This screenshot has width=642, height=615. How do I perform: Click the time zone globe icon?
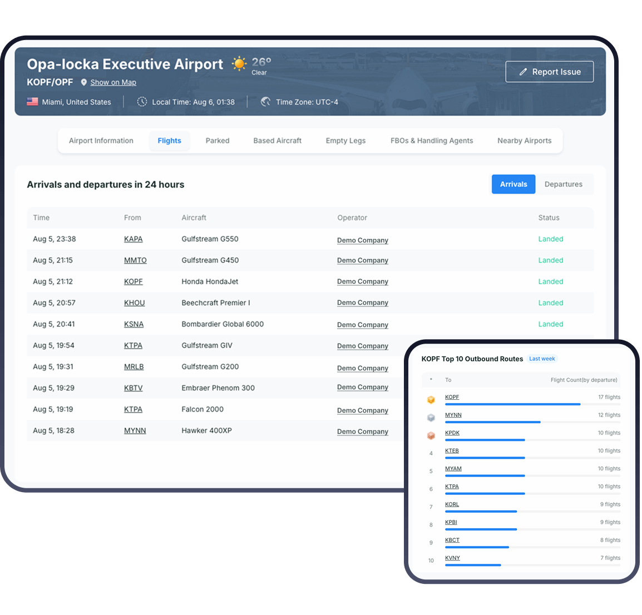pos(265,102)
